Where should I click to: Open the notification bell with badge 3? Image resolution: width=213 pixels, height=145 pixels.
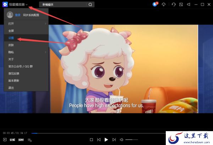(x=155, y=4)
